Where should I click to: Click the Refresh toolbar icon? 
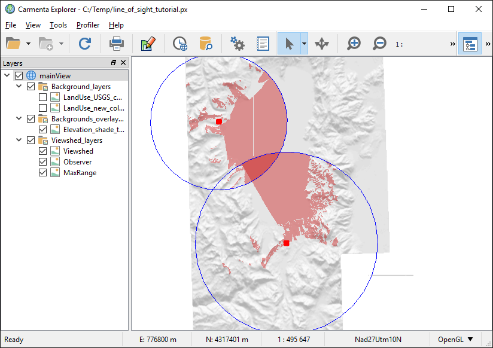tap(85, 44)
